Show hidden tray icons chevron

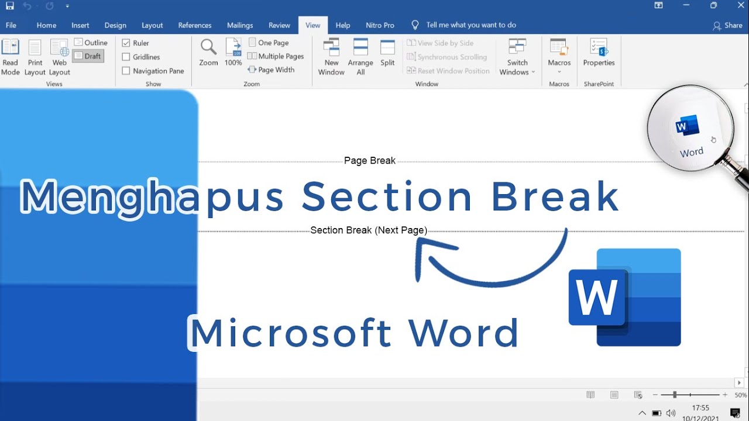pos(642,413)
